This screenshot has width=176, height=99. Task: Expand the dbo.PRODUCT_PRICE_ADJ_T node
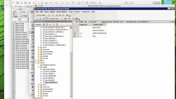pos(41,28)
